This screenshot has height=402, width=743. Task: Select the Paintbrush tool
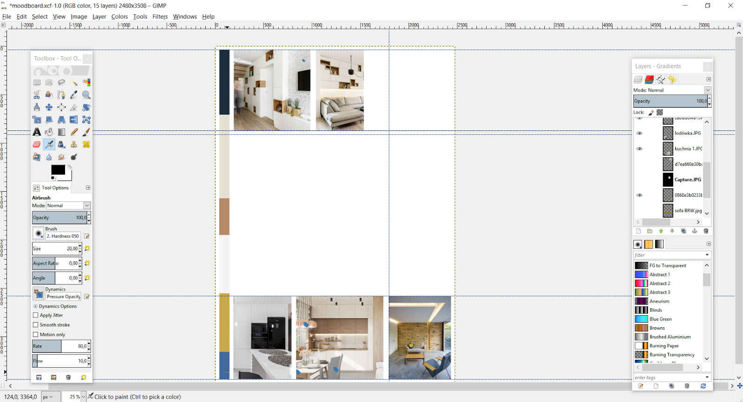point(86,132)
